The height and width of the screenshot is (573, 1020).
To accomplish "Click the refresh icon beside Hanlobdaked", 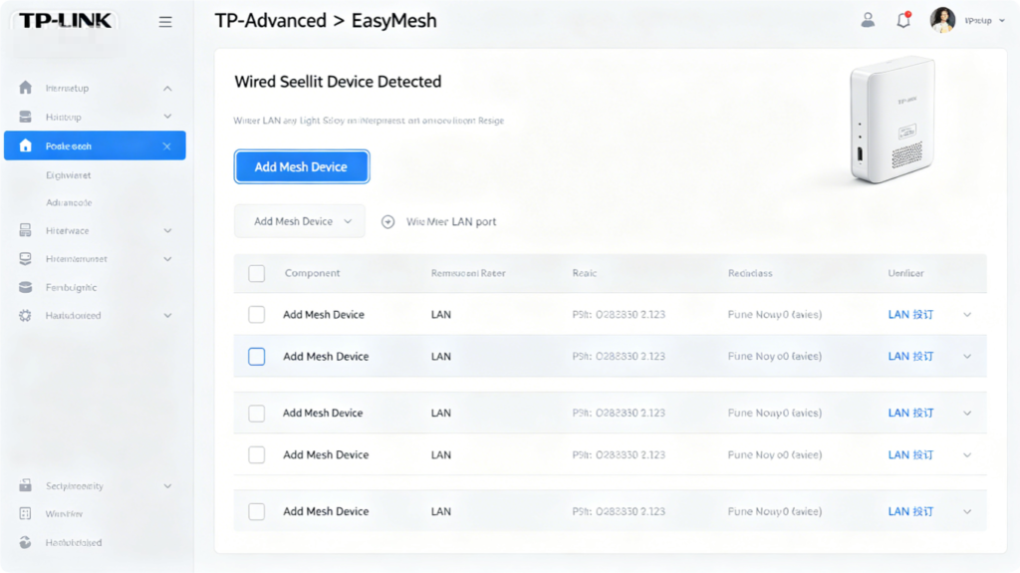I will pos(25,542).
